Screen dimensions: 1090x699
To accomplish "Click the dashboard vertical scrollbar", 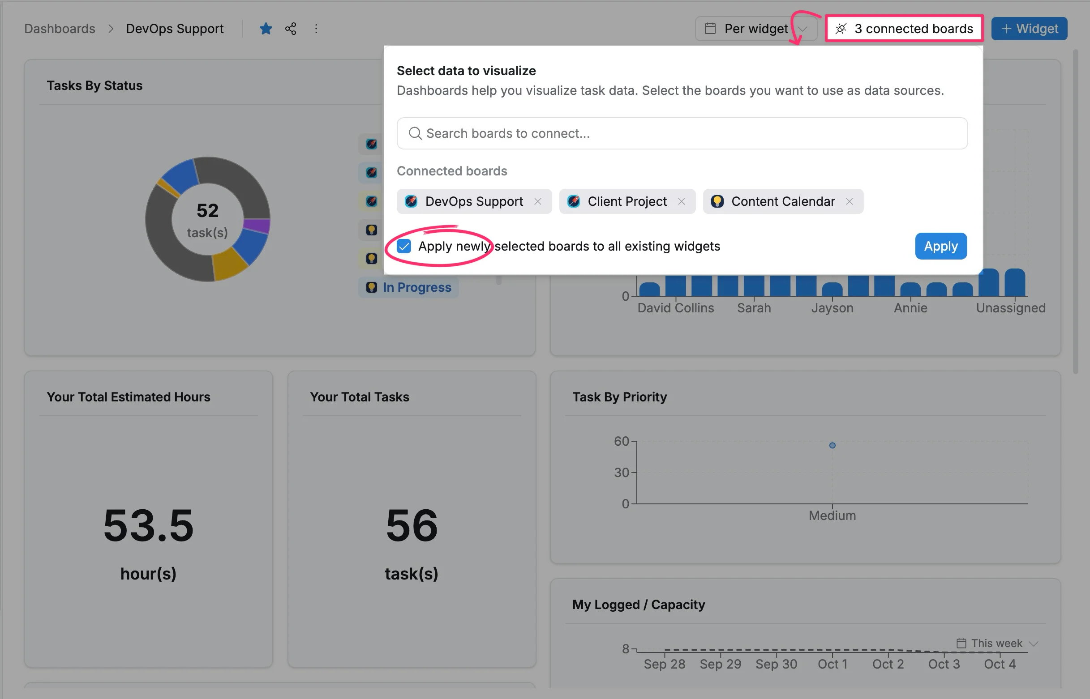I will coord(1075,212).
